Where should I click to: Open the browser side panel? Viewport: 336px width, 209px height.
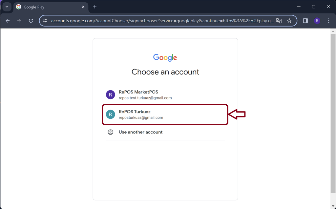point(305,21)
